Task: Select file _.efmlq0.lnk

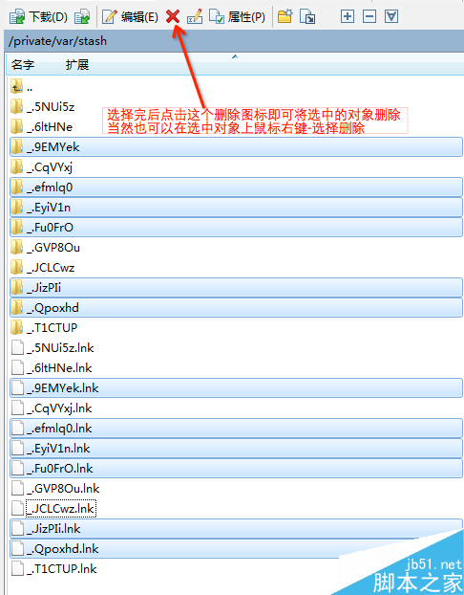Action: coord(236,428)
